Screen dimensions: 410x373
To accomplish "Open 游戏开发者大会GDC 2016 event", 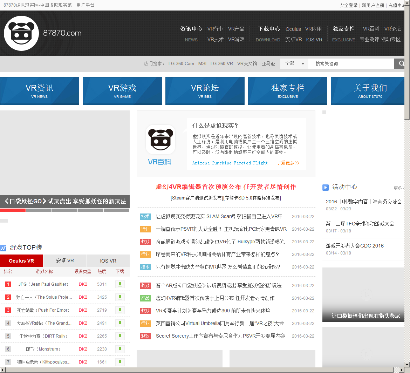I will coord(355,246).
